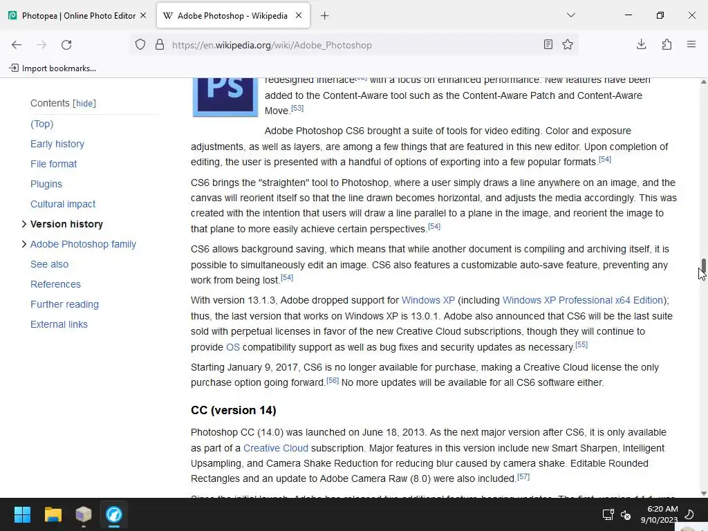
Task: Go to Cultural impact section
Action: (x=63, y=204)
